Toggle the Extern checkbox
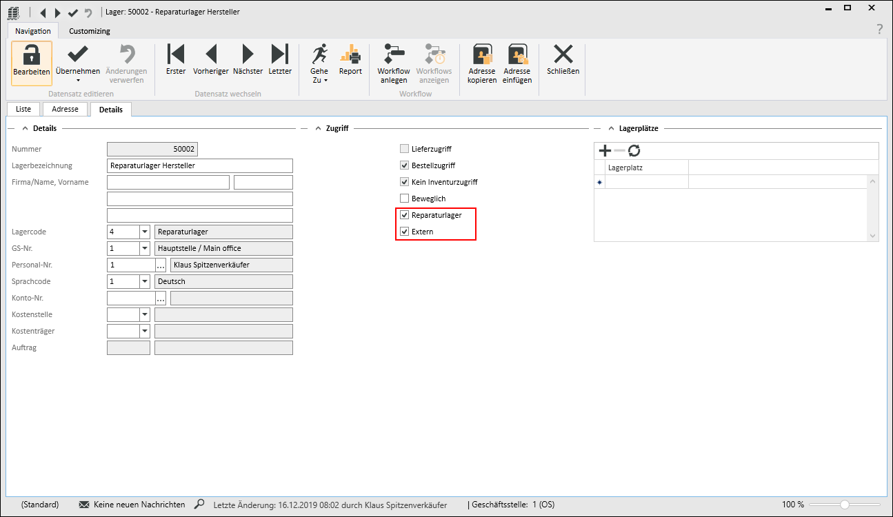The width and height of the screenshot is (893, 517). click(x=405, y=232)
